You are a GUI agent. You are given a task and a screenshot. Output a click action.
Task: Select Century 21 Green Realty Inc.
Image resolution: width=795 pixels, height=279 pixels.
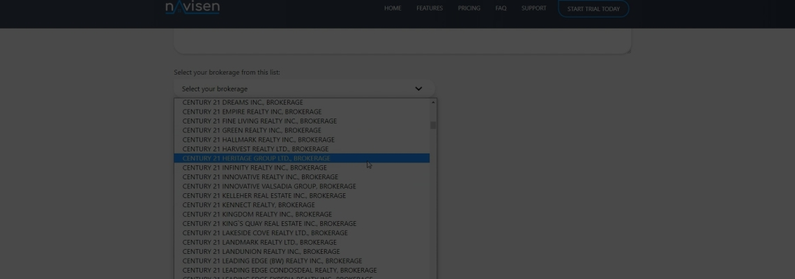click(252, 130)
